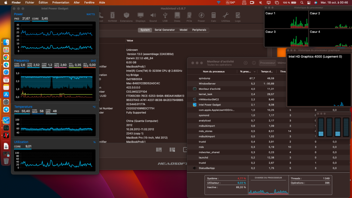
Task: Open the Fichier menu
Action: tap(30, 2)
